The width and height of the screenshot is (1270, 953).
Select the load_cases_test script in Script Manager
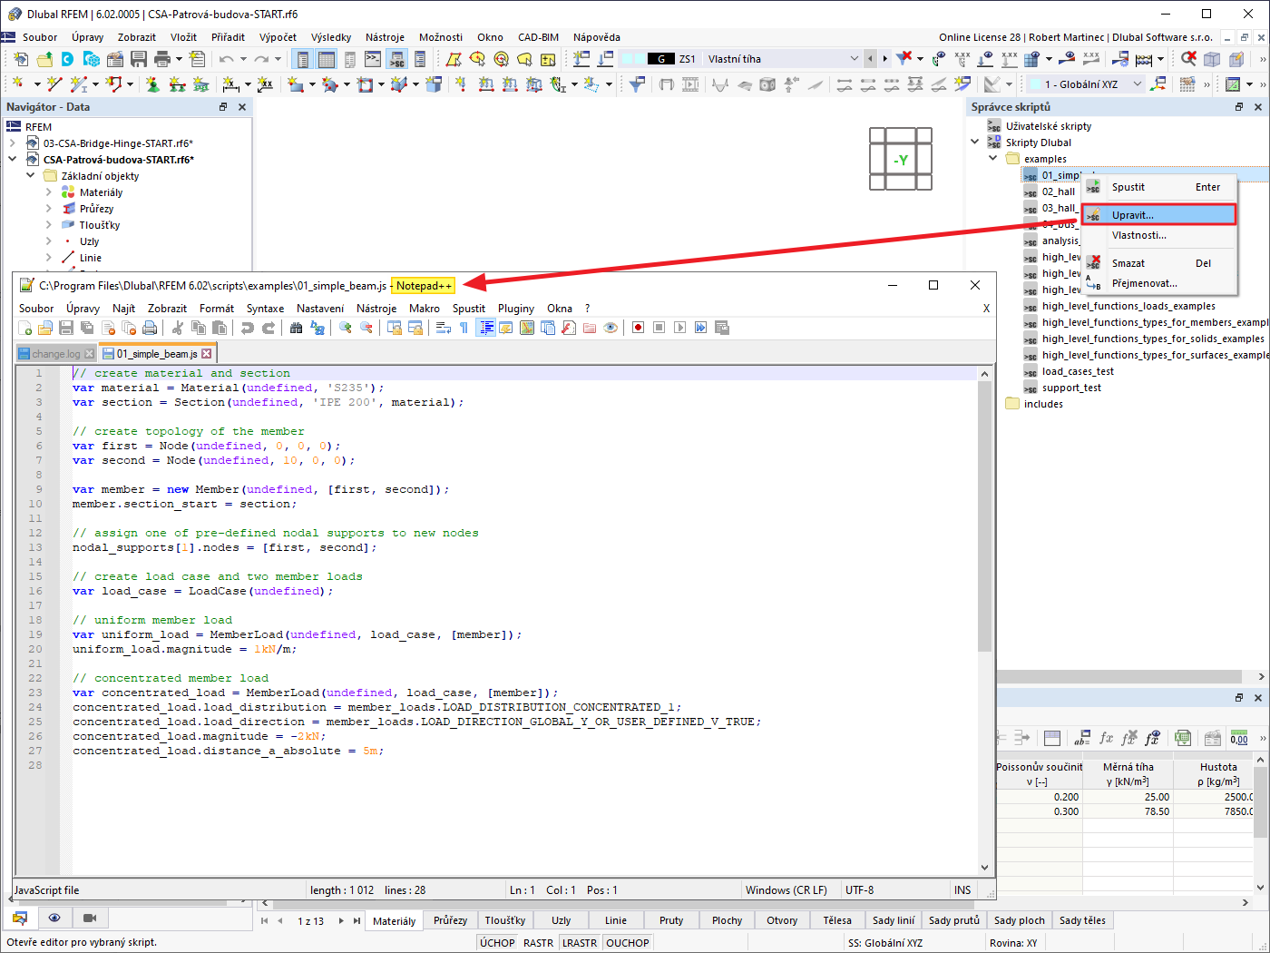point(1078,371)
